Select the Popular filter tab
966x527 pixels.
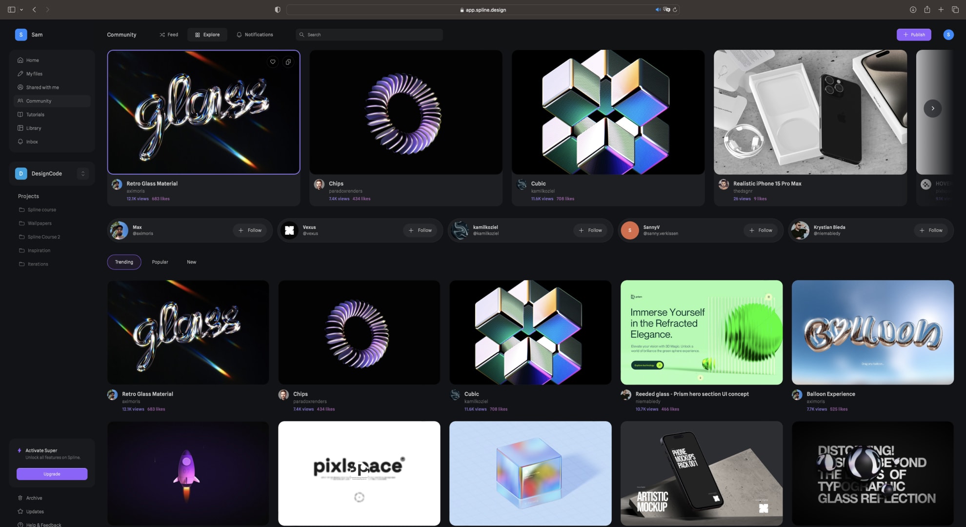coord(160,262)
